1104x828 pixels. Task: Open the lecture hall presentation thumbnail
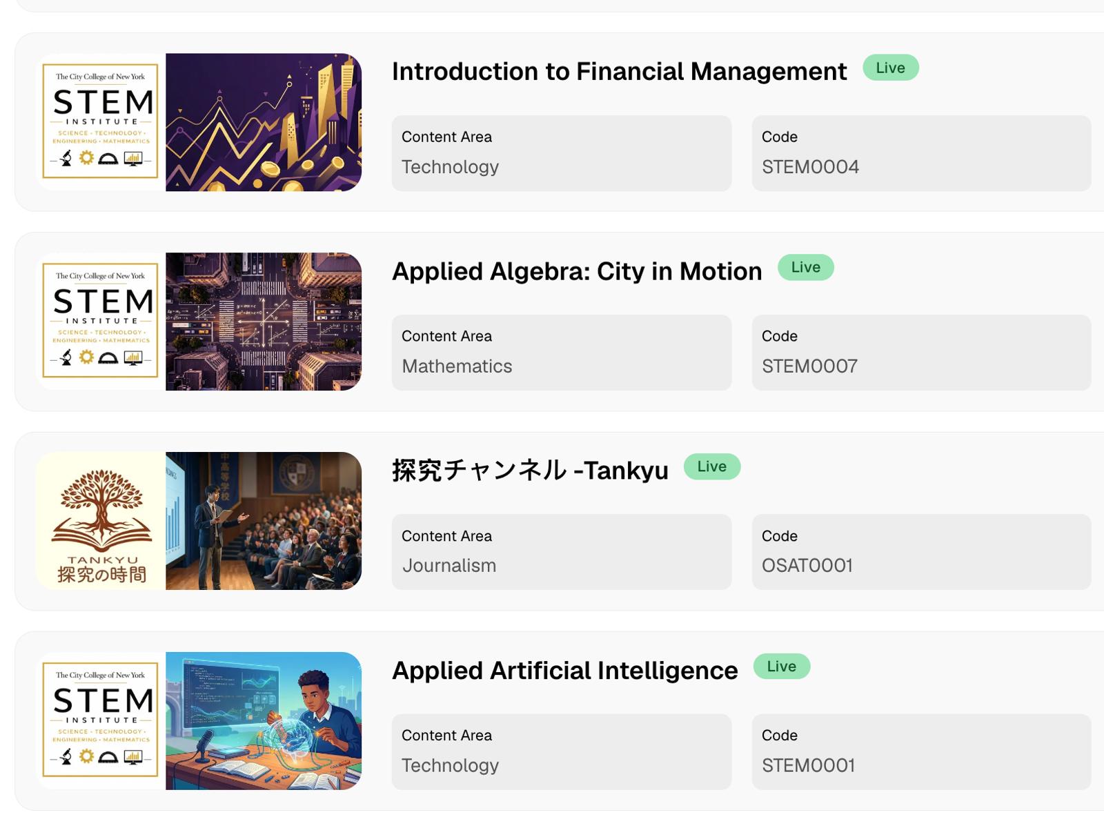pos(264,521)
